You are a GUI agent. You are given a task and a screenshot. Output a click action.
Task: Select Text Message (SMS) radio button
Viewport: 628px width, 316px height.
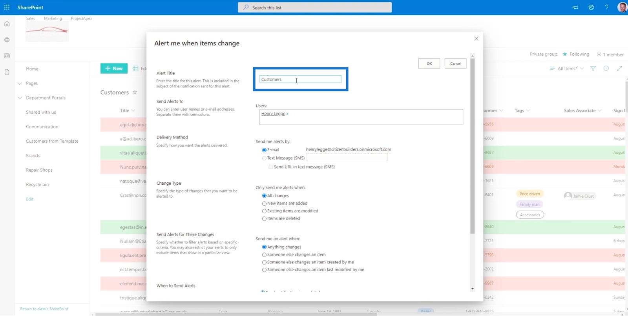(x=264, y=158)
